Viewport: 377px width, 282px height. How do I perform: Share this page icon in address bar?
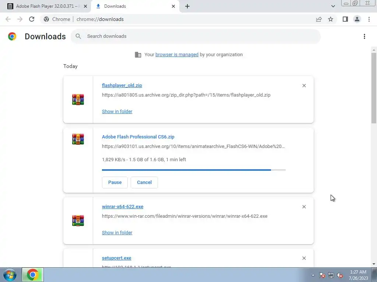[x=319, y=19]
